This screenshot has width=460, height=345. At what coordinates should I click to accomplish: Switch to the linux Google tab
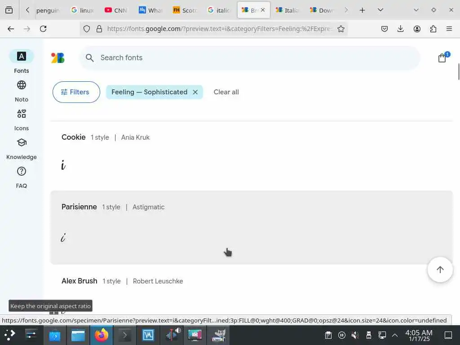83,10
